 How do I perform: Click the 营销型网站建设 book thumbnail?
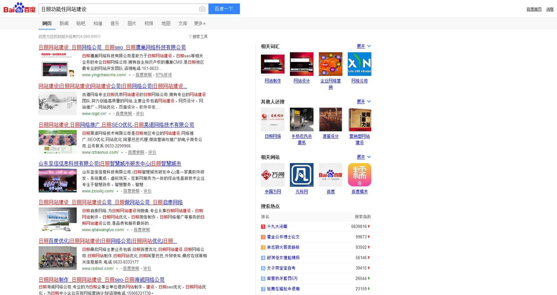(359, 119)
